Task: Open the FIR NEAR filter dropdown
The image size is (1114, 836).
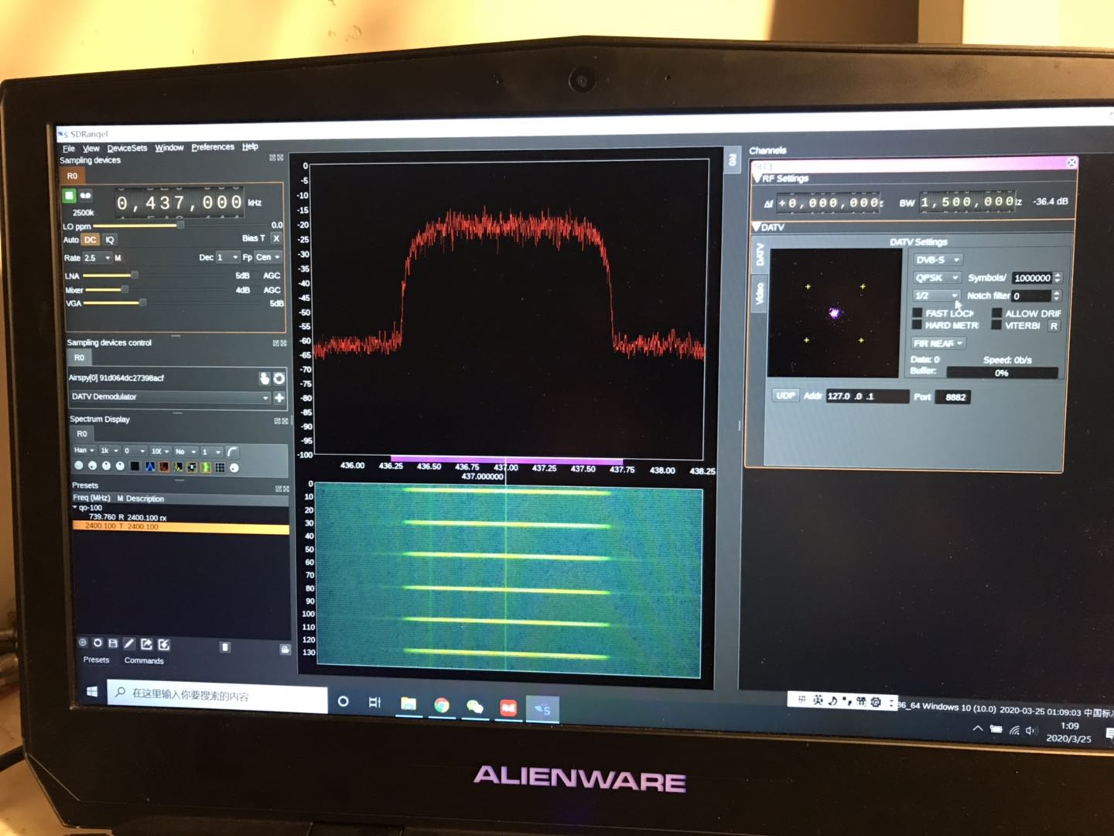Action: [x=938, y=344]
